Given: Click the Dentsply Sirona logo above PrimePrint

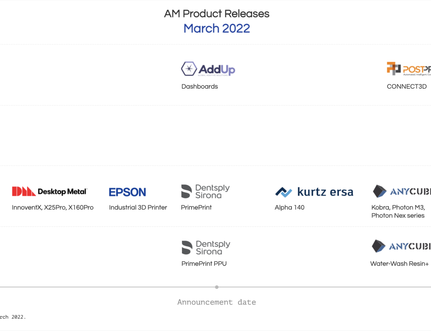Looking at the screenshot, I should tap(205, 191).
